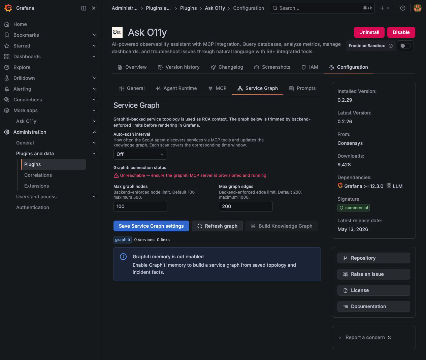
Task: Click the Ask O11y plugin logo
Action: point(117,32)
